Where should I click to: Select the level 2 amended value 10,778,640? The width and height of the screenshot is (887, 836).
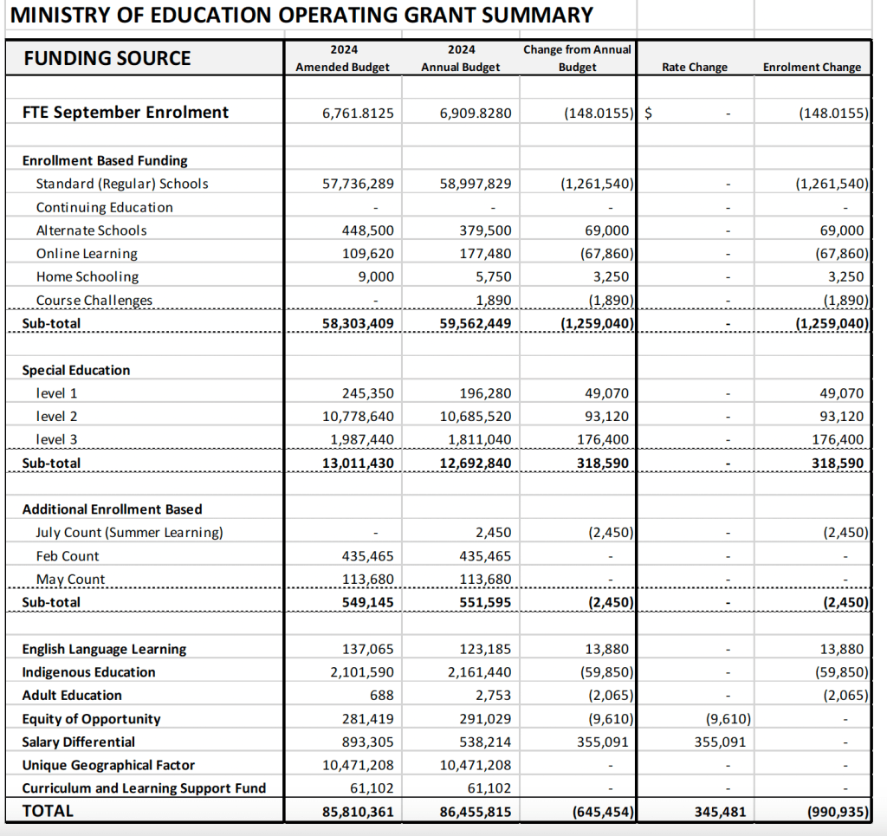(358, 417)
